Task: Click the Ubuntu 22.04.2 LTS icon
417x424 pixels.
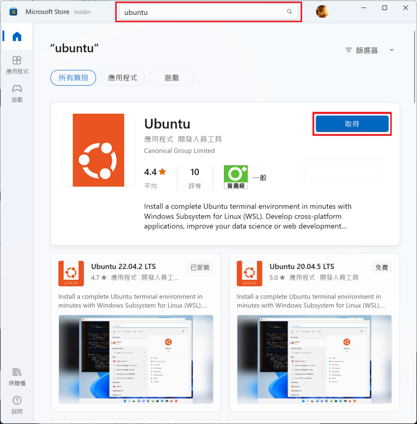Action: point(71,273)
